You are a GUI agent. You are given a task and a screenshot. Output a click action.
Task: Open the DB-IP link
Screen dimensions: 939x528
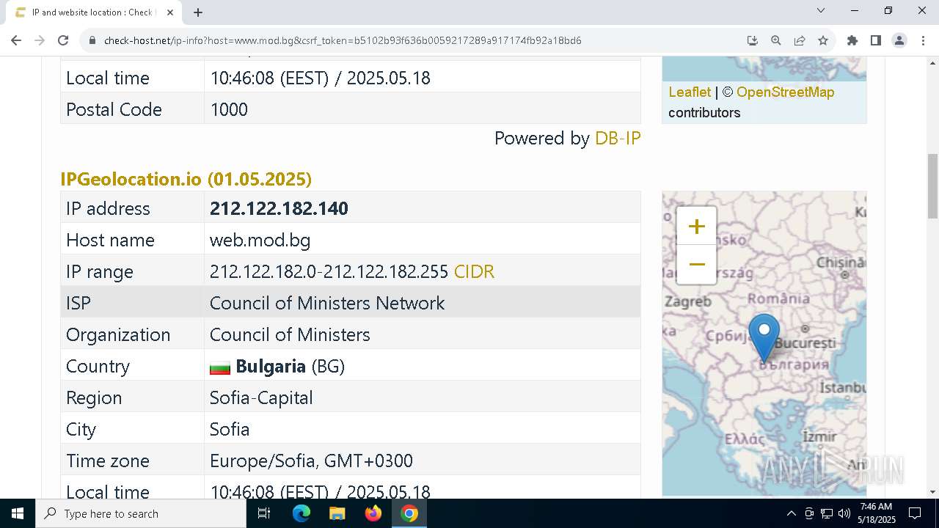click(x=618, y=138)
